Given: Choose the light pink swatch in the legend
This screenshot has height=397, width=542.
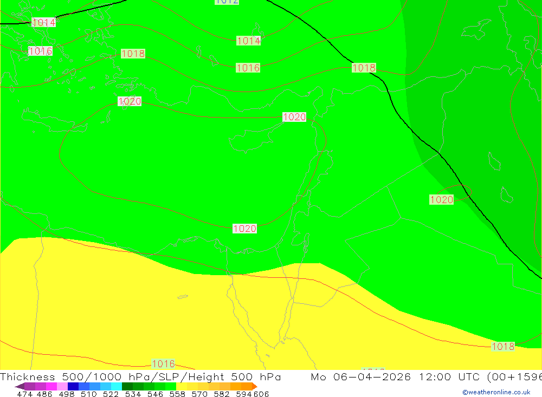Looking at the screenshot, I should 62,386.
